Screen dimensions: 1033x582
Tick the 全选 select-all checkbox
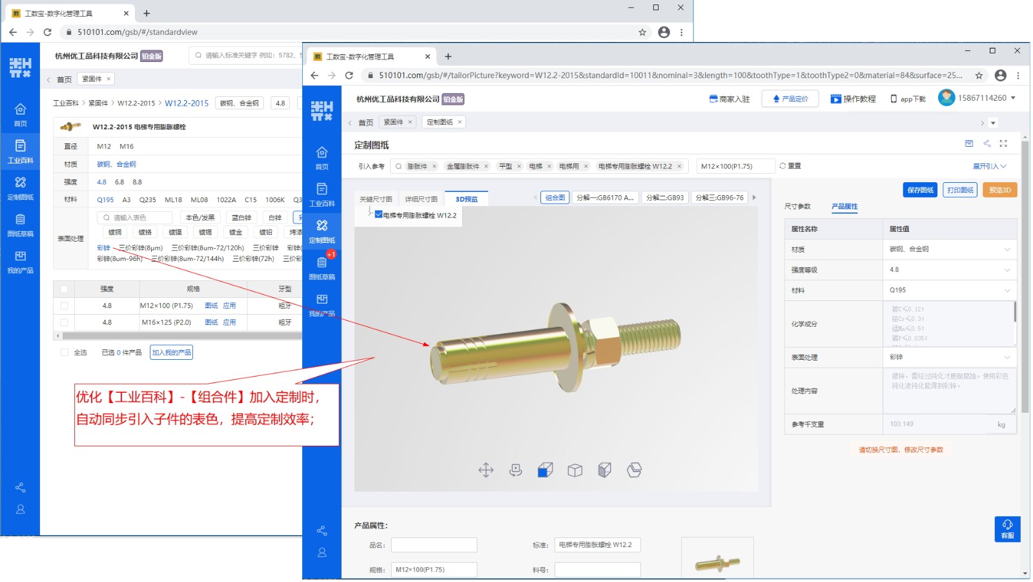pos(65,353)
